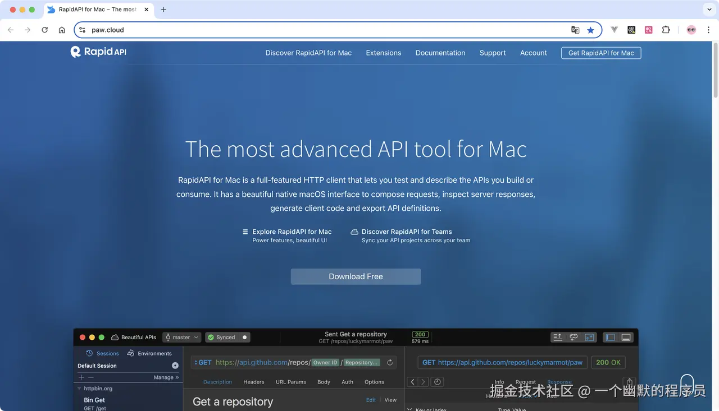This screenshot has width=719, height=411.
Task: Open the Vue devtools extension icon
Action: tap(615, 30)
